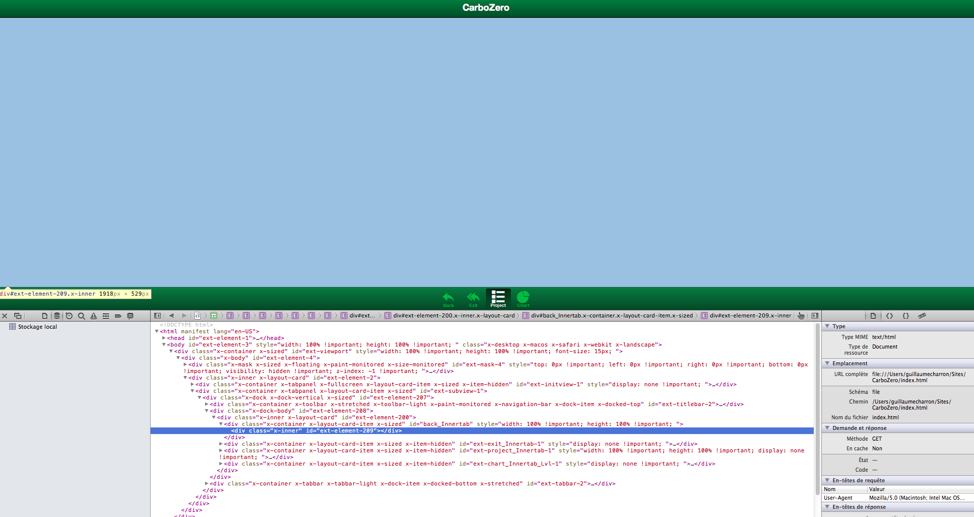Click the text/html MIME type value

click(884, 337)
